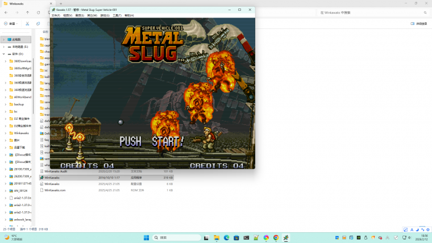Refresh the File Explorer view

38,12
